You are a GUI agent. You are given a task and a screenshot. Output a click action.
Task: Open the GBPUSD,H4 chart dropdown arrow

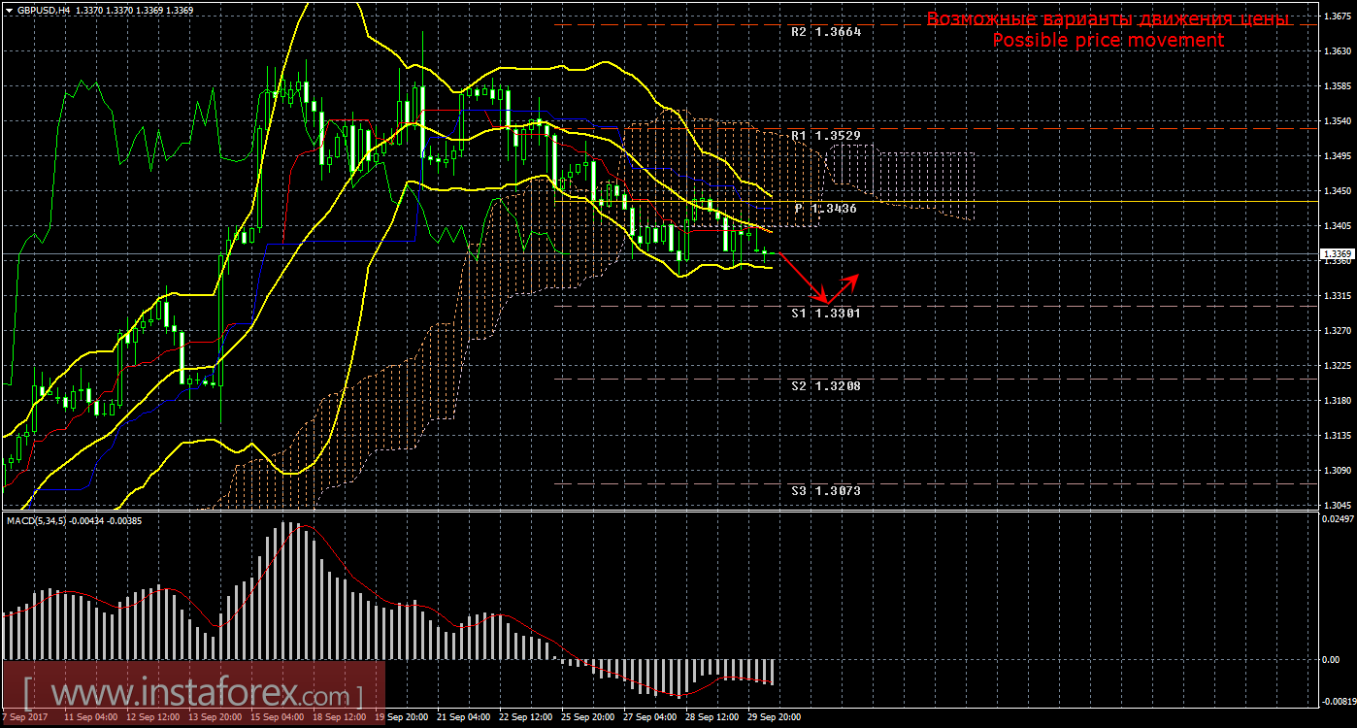pos(9,9)
